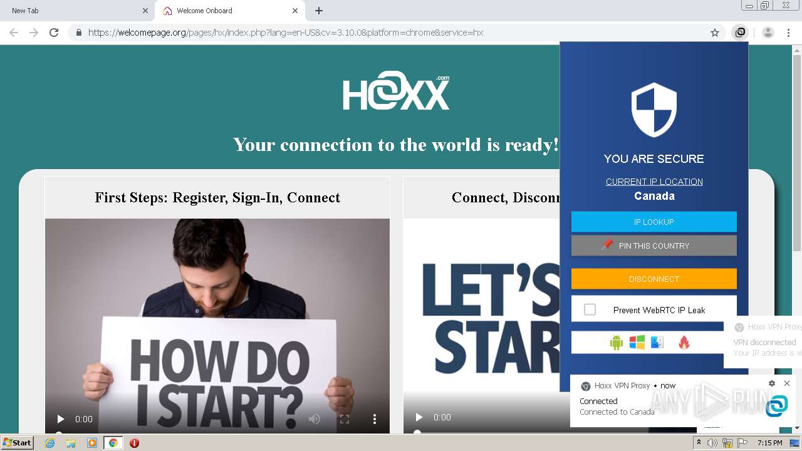Open notification settings gear icon

(771, 383)
